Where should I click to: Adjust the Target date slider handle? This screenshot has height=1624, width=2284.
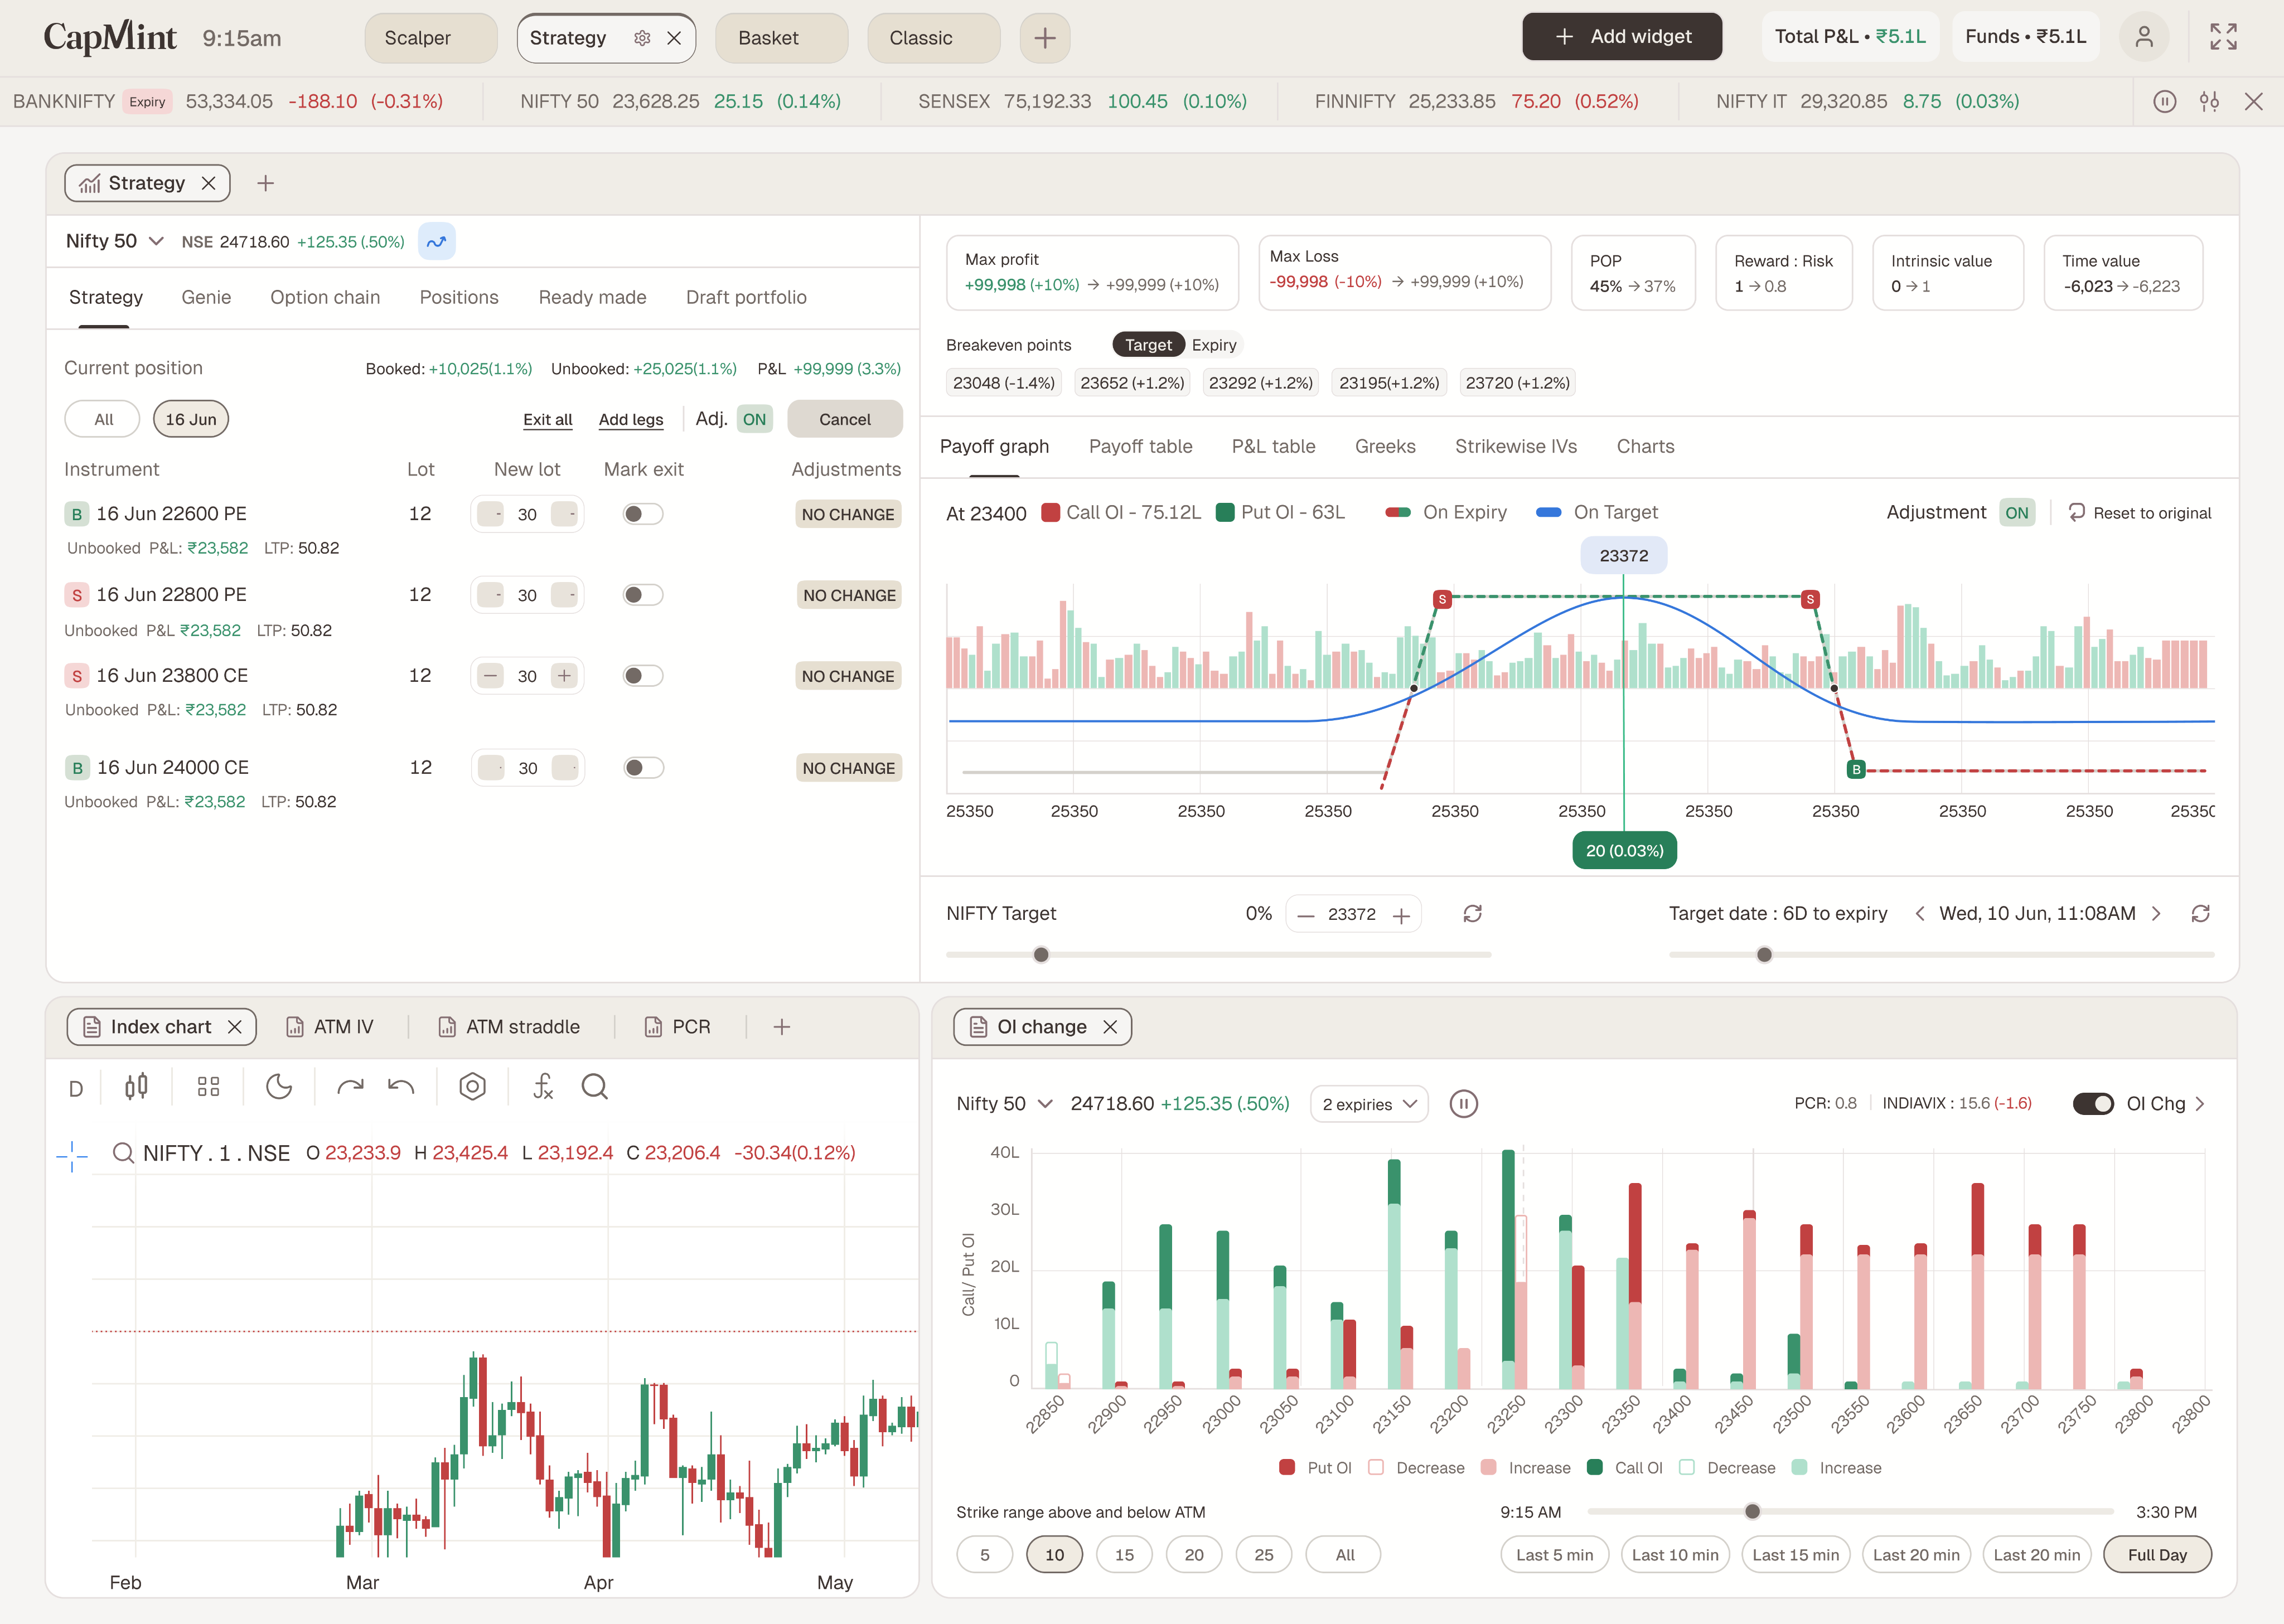click(1764, 955)
